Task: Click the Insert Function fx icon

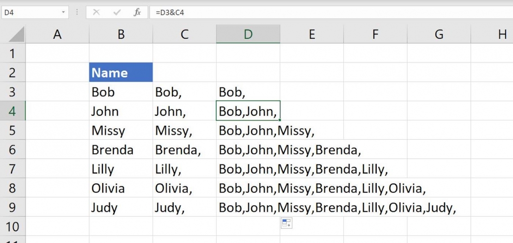Action: coord(137,12)
